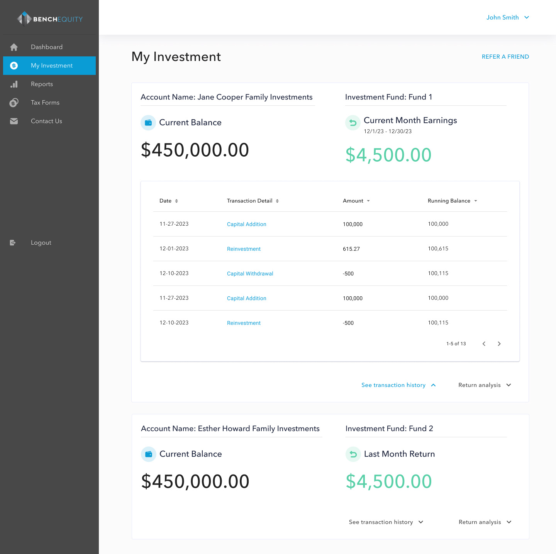Collapse the transaction history for Jane Cooper account
The height and width of the screenshot is (554, 556).
tap(398, 385)
